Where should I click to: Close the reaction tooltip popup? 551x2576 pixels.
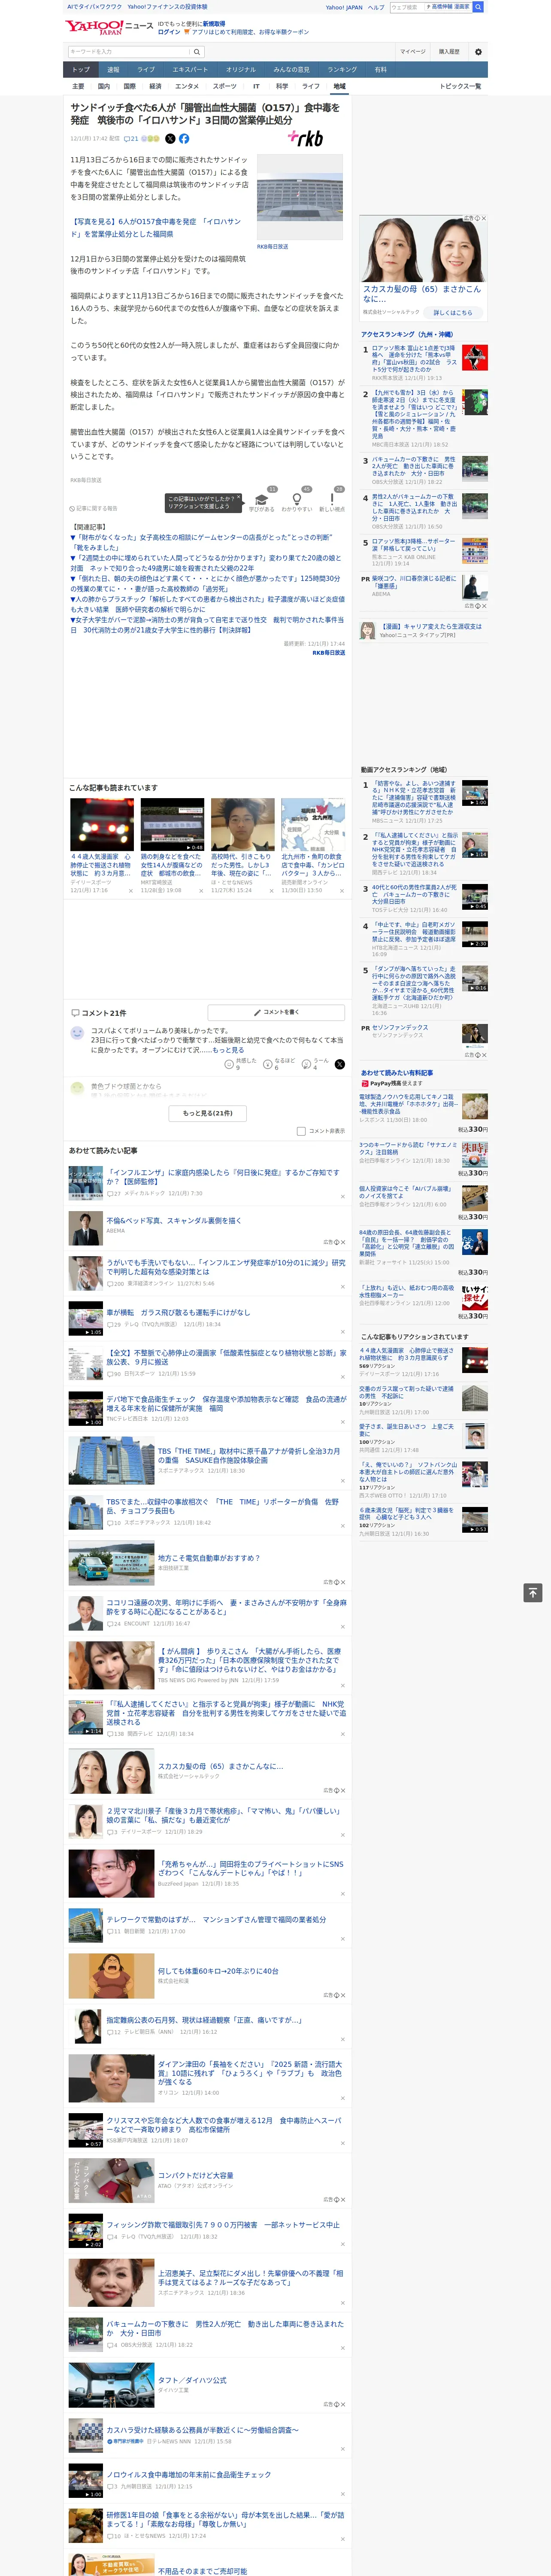tap(238, 498)
